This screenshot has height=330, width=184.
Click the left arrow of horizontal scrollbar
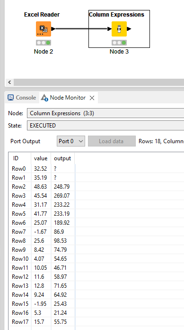[9, 82]
